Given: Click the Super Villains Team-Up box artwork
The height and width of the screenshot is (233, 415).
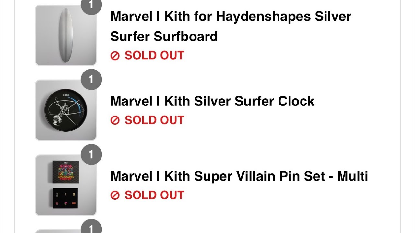Looking at the screenshot, I should 66,171.
